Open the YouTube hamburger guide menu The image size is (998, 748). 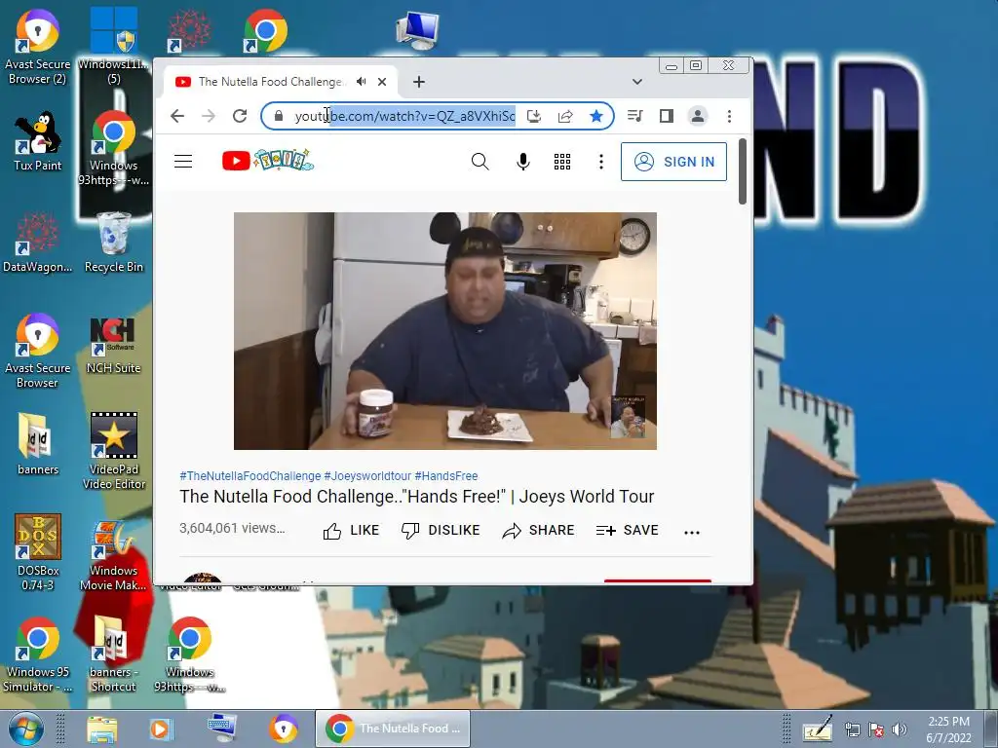point(183,162)
